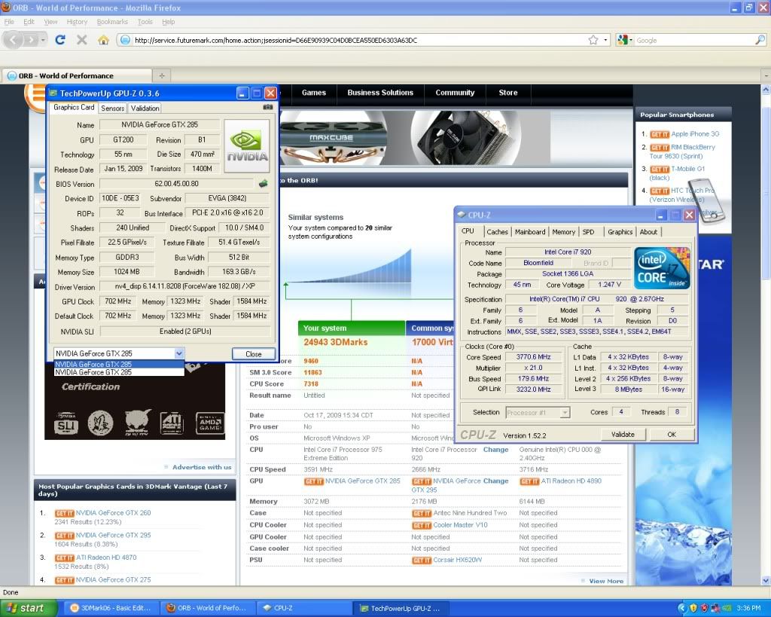Viewport: 771px width, 617px height.
Task: Click the AMD Game certification logo
Action: coord(210,423)
